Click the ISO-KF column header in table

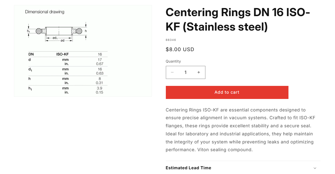point(62,54)
